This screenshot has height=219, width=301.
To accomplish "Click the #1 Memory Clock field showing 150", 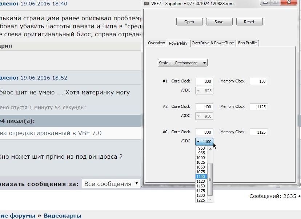I will pyautogui.click(x=258, y=81).
